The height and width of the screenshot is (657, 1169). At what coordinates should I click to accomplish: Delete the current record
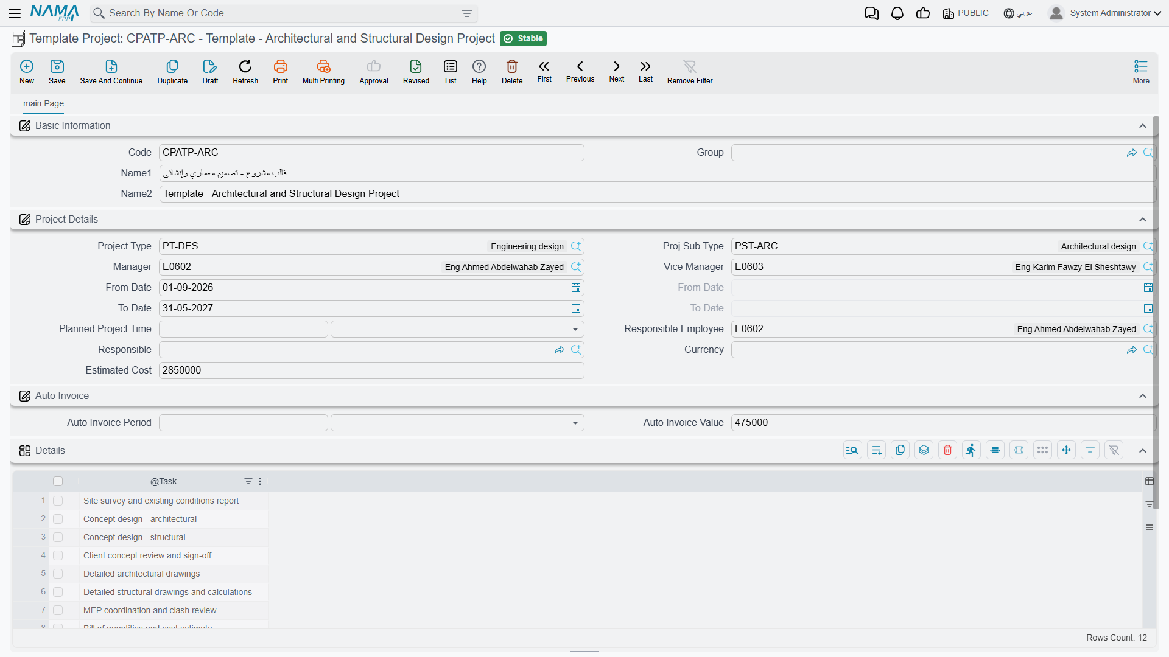tap(512, 72)
